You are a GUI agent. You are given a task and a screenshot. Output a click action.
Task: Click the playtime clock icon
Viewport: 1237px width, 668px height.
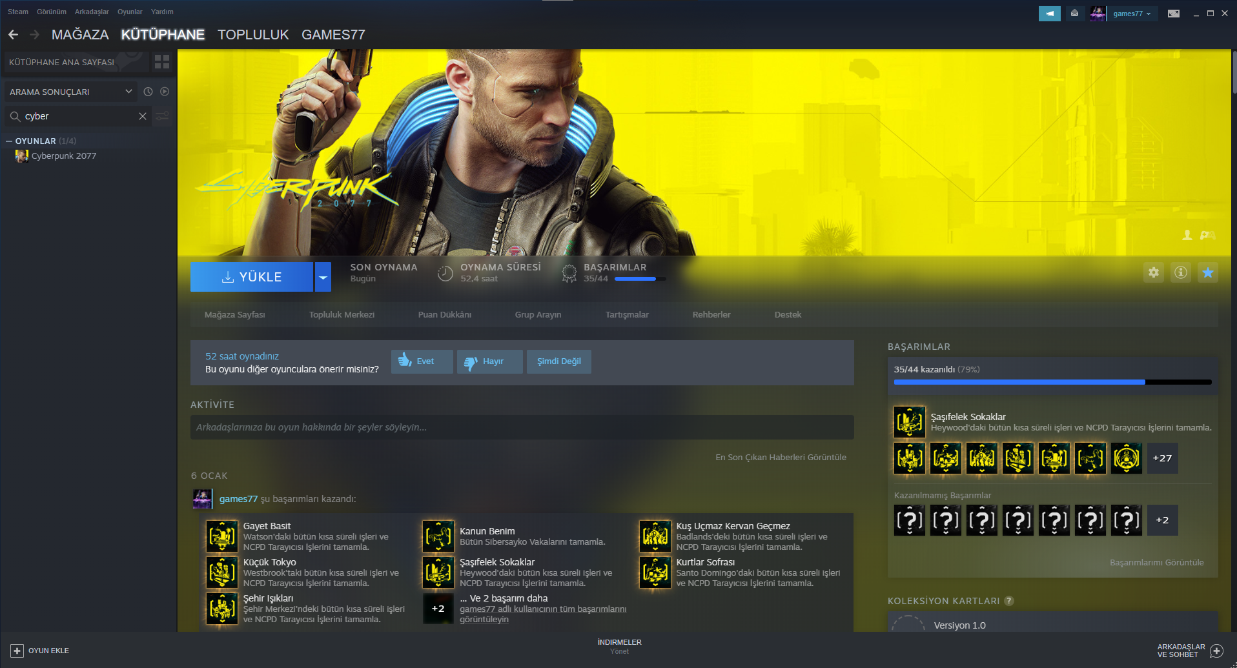pyautogui.click(x=445, y=273)
